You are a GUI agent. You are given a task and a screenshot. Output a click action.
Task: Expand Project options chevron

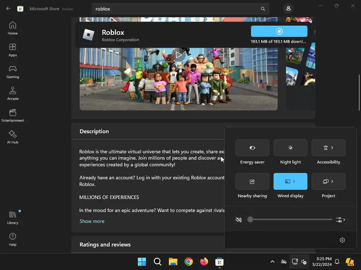point(332,181)
